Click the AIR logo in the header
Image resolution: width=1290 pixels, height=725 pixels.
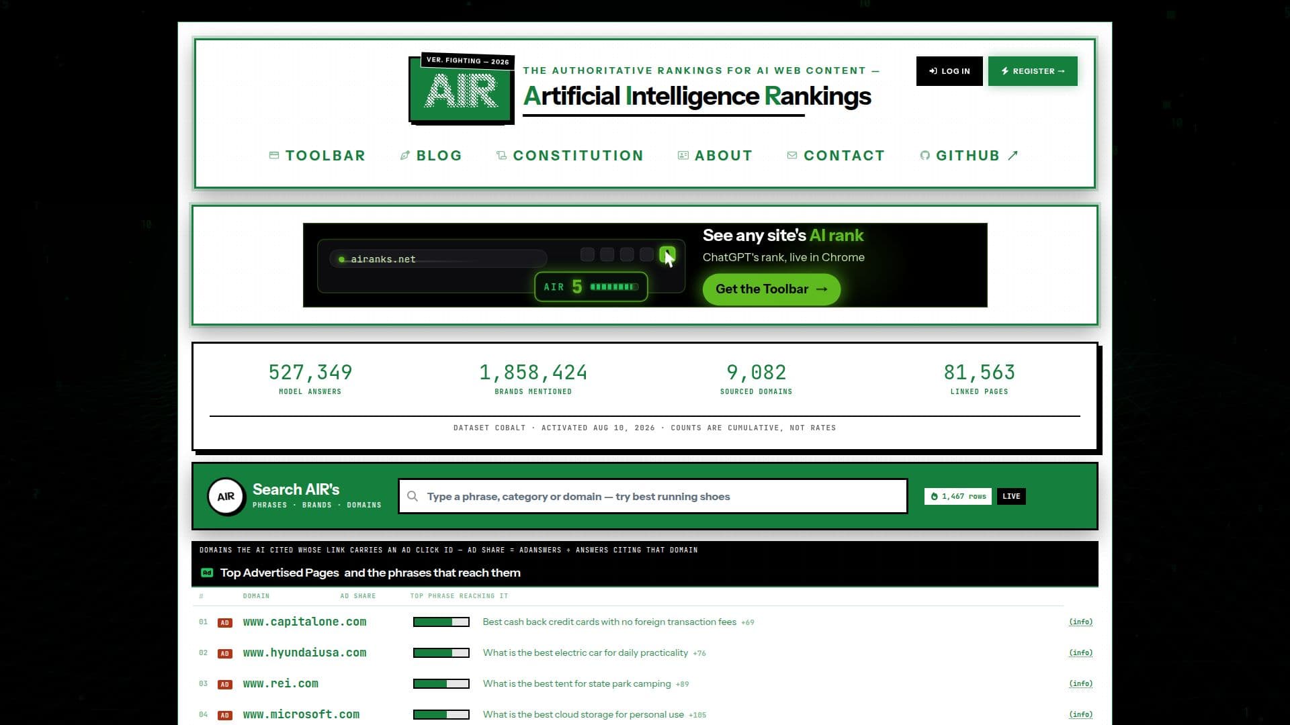[x=462, y=90]
